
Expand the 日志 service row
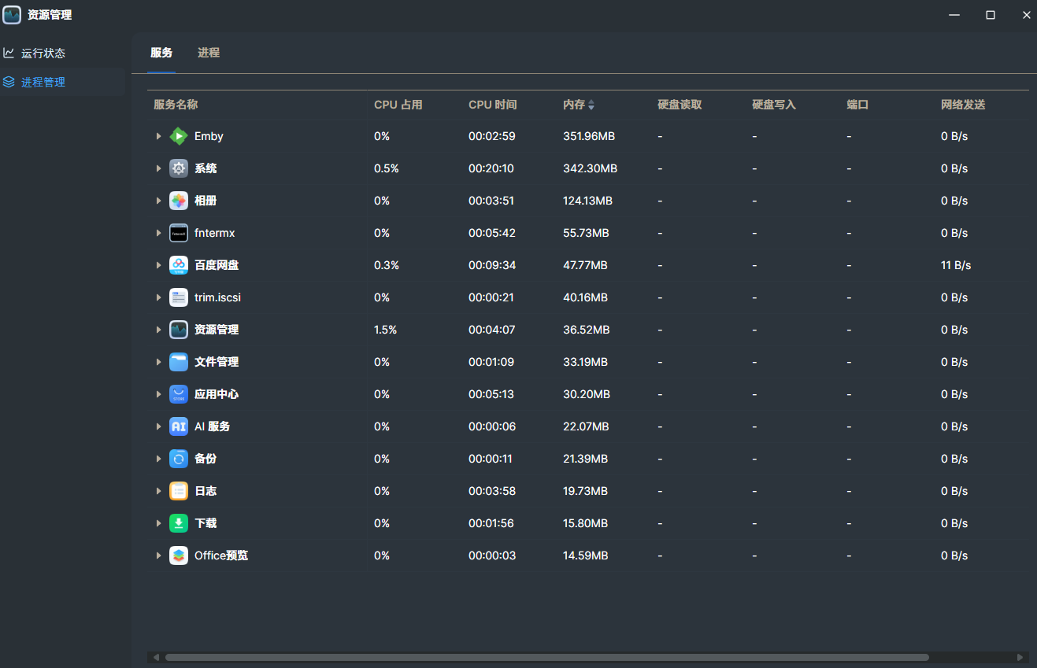[158, 491]
